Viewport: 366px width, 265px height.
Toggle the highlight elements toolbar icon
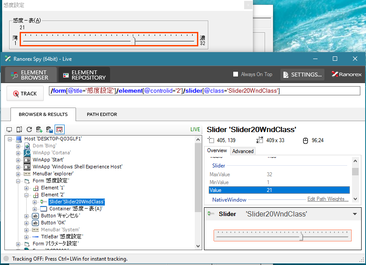pyautogui.click(x=59, y=129)
